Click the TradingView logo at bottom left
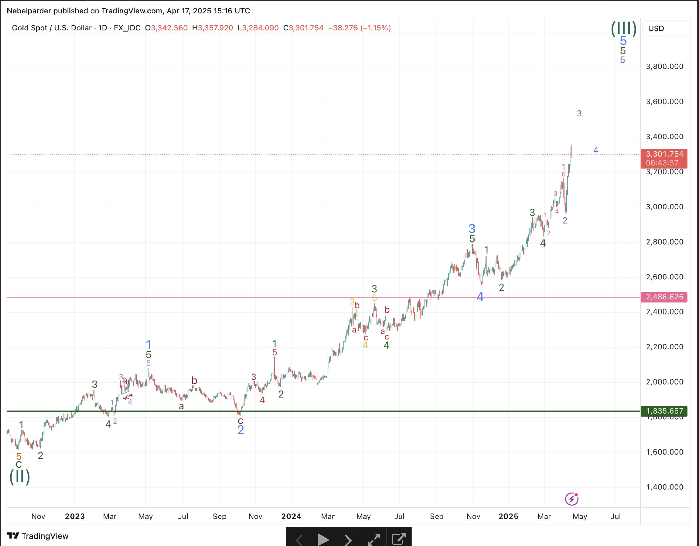The image size is (699, 546). tap(38, 536)
